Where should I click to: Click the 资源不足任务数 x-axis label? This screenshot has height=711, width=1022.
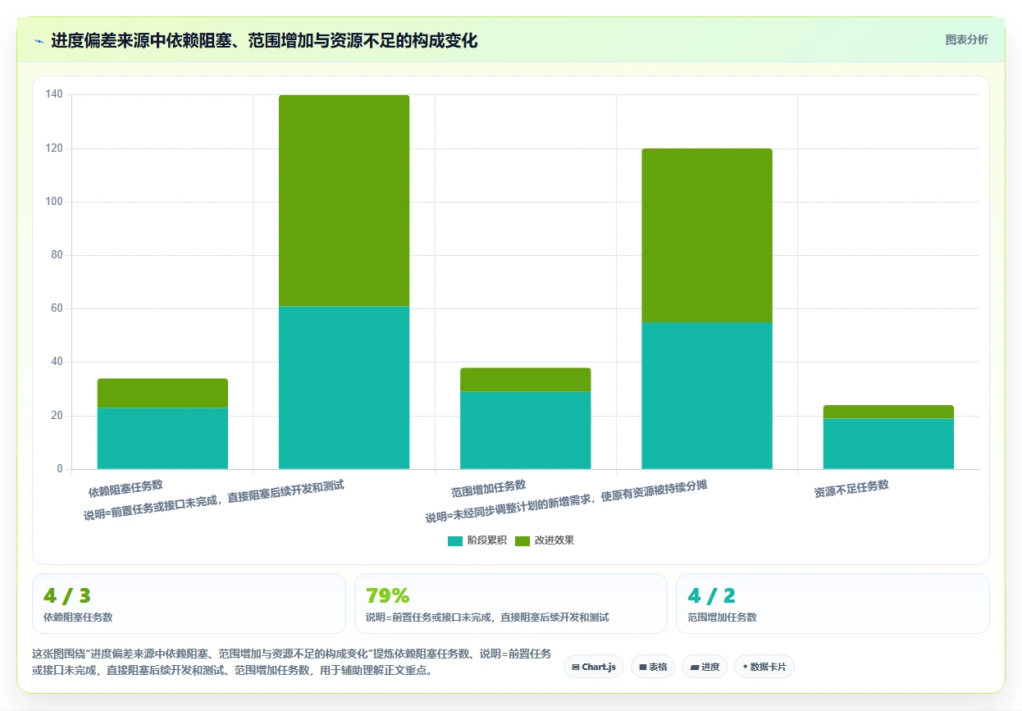pyautogui.click(x=851, y=489)
